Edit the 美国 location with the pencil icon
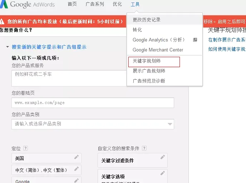Image resolution: width=246 pixels, height=183 pixels. [77, 157]
